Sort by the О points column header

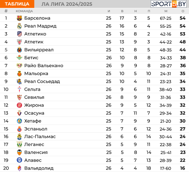pyautogui.click(x=183, y=11)
